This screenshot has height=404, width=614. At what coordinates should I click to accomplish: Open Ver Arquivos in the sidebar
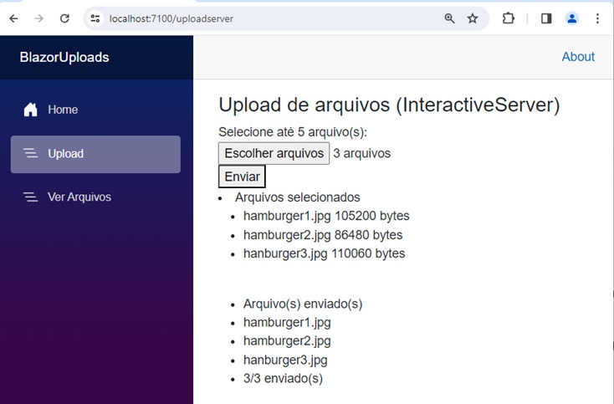(79, 197)
